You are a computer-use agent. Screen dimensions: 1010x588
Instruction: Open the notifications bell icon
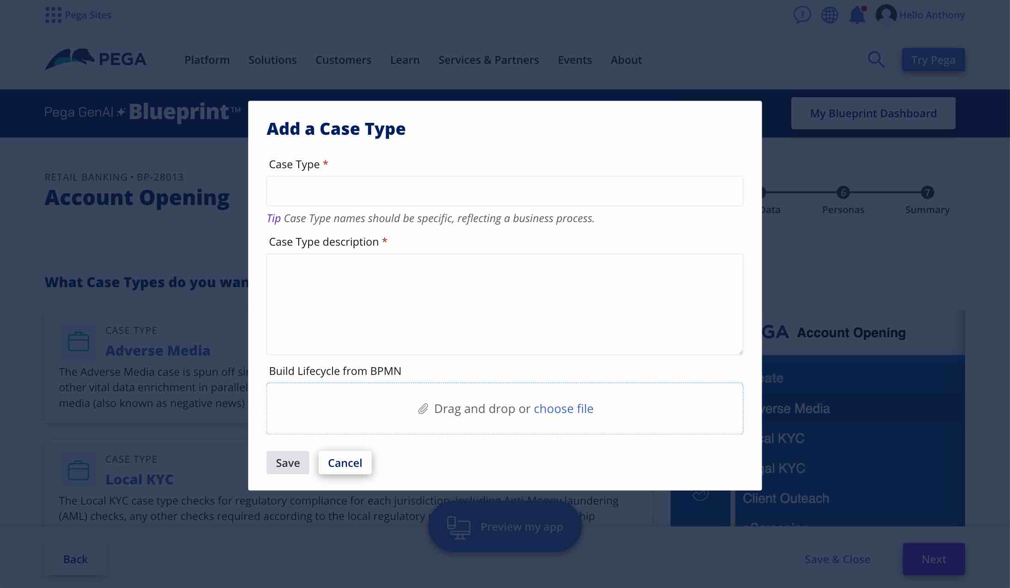click(857, 15)
